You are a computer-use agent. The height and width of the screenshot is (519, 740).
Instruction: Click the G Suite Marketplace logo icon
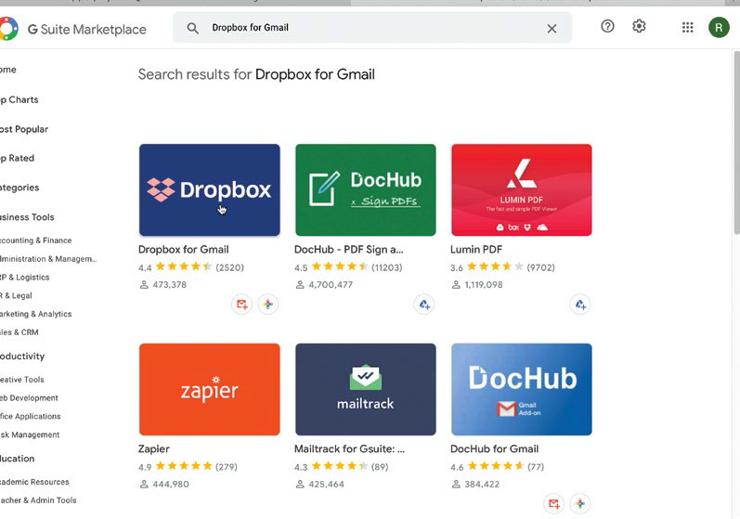(x=8, y=29)
